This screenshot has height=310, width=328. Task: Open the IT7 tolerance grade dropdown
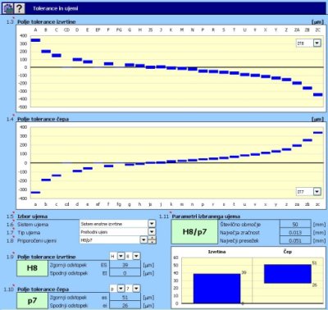click(317, 192)
